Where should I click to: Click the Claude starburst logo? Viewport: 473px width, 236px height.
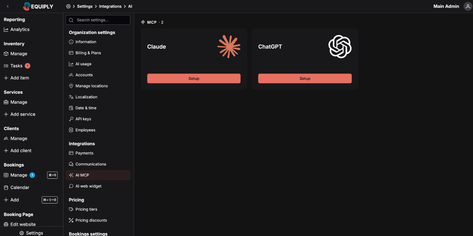(229, 47)
